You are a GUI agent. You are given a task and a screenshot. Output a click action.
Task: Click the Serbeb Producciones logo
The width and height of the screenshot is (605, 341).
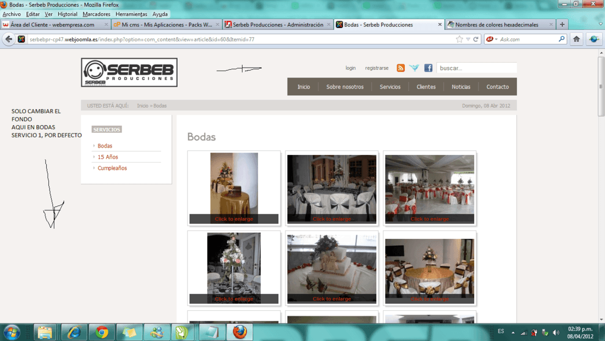pos(129,72)
